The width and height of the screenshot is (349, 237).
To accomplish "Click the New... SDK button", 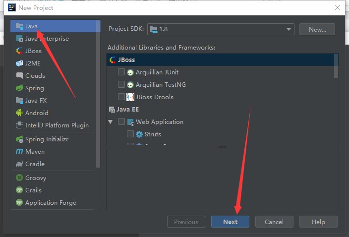I will (317, 29).
